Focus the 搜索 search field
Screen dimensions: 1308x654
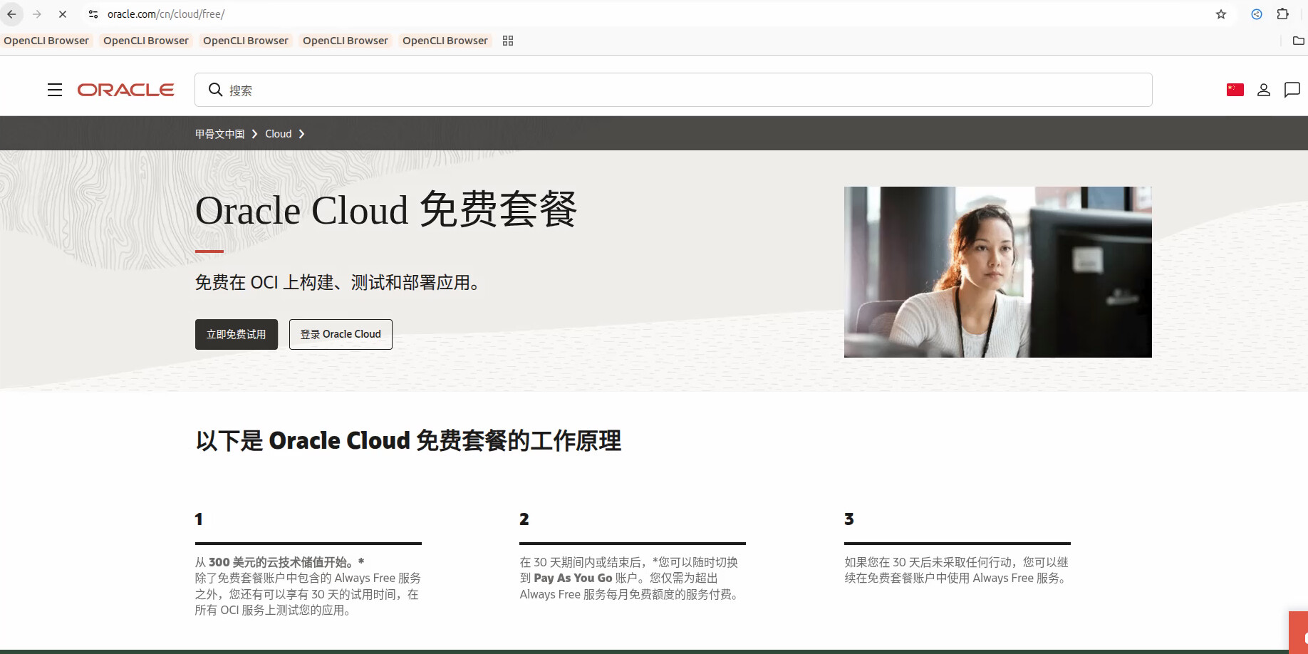pos(673,90)
